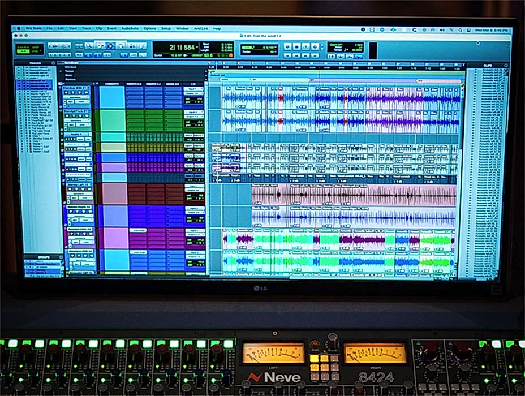This screenshot has height=396, width=525.
Task: Click Auto-Align insert on the magenta track
Action: 138,230
